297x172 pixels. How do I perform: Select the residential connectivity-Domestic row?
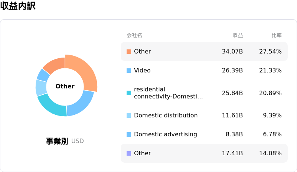tap(204, 93)
